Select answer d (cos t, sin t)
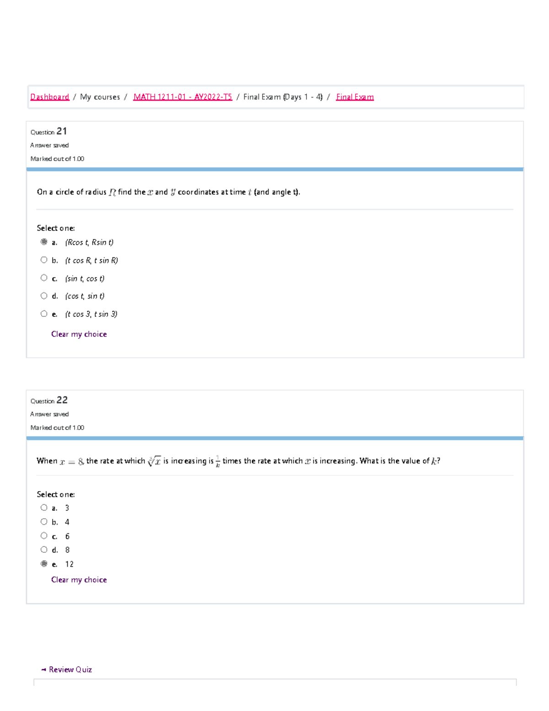Screen dimensions: 549x711 point(44,296)
